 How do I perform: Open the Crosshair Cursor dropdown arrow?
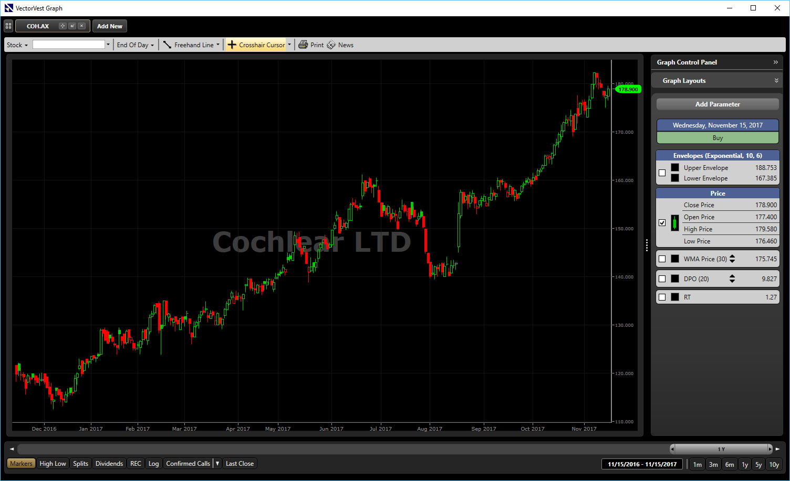coord(289,45)
